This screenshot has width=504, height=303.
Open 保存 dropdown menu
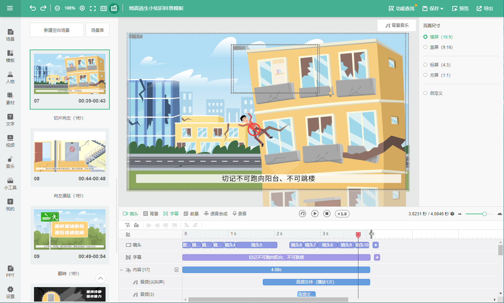coord(433,8)
